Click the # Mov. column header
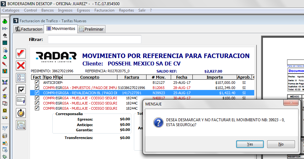 click(158, 77)
